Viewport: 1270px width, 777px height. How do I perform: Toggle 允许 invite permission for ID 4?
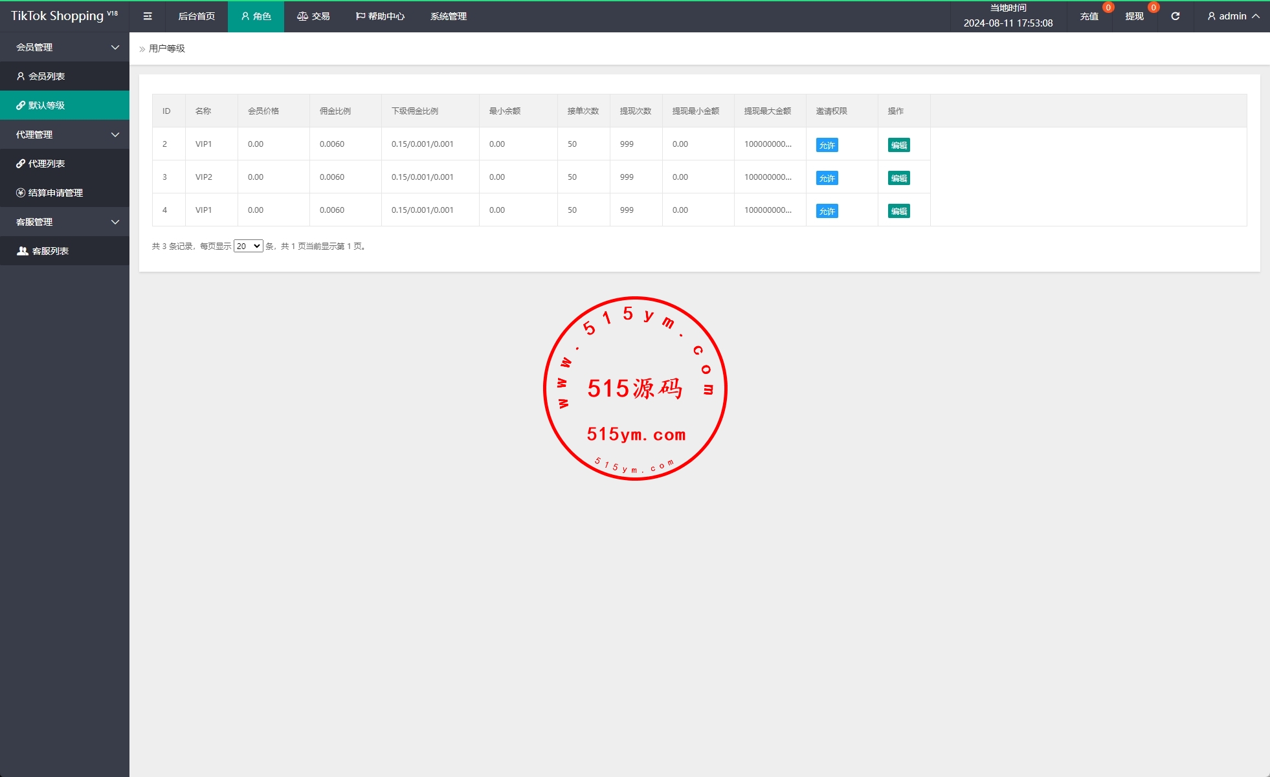(x=827, y=211)
